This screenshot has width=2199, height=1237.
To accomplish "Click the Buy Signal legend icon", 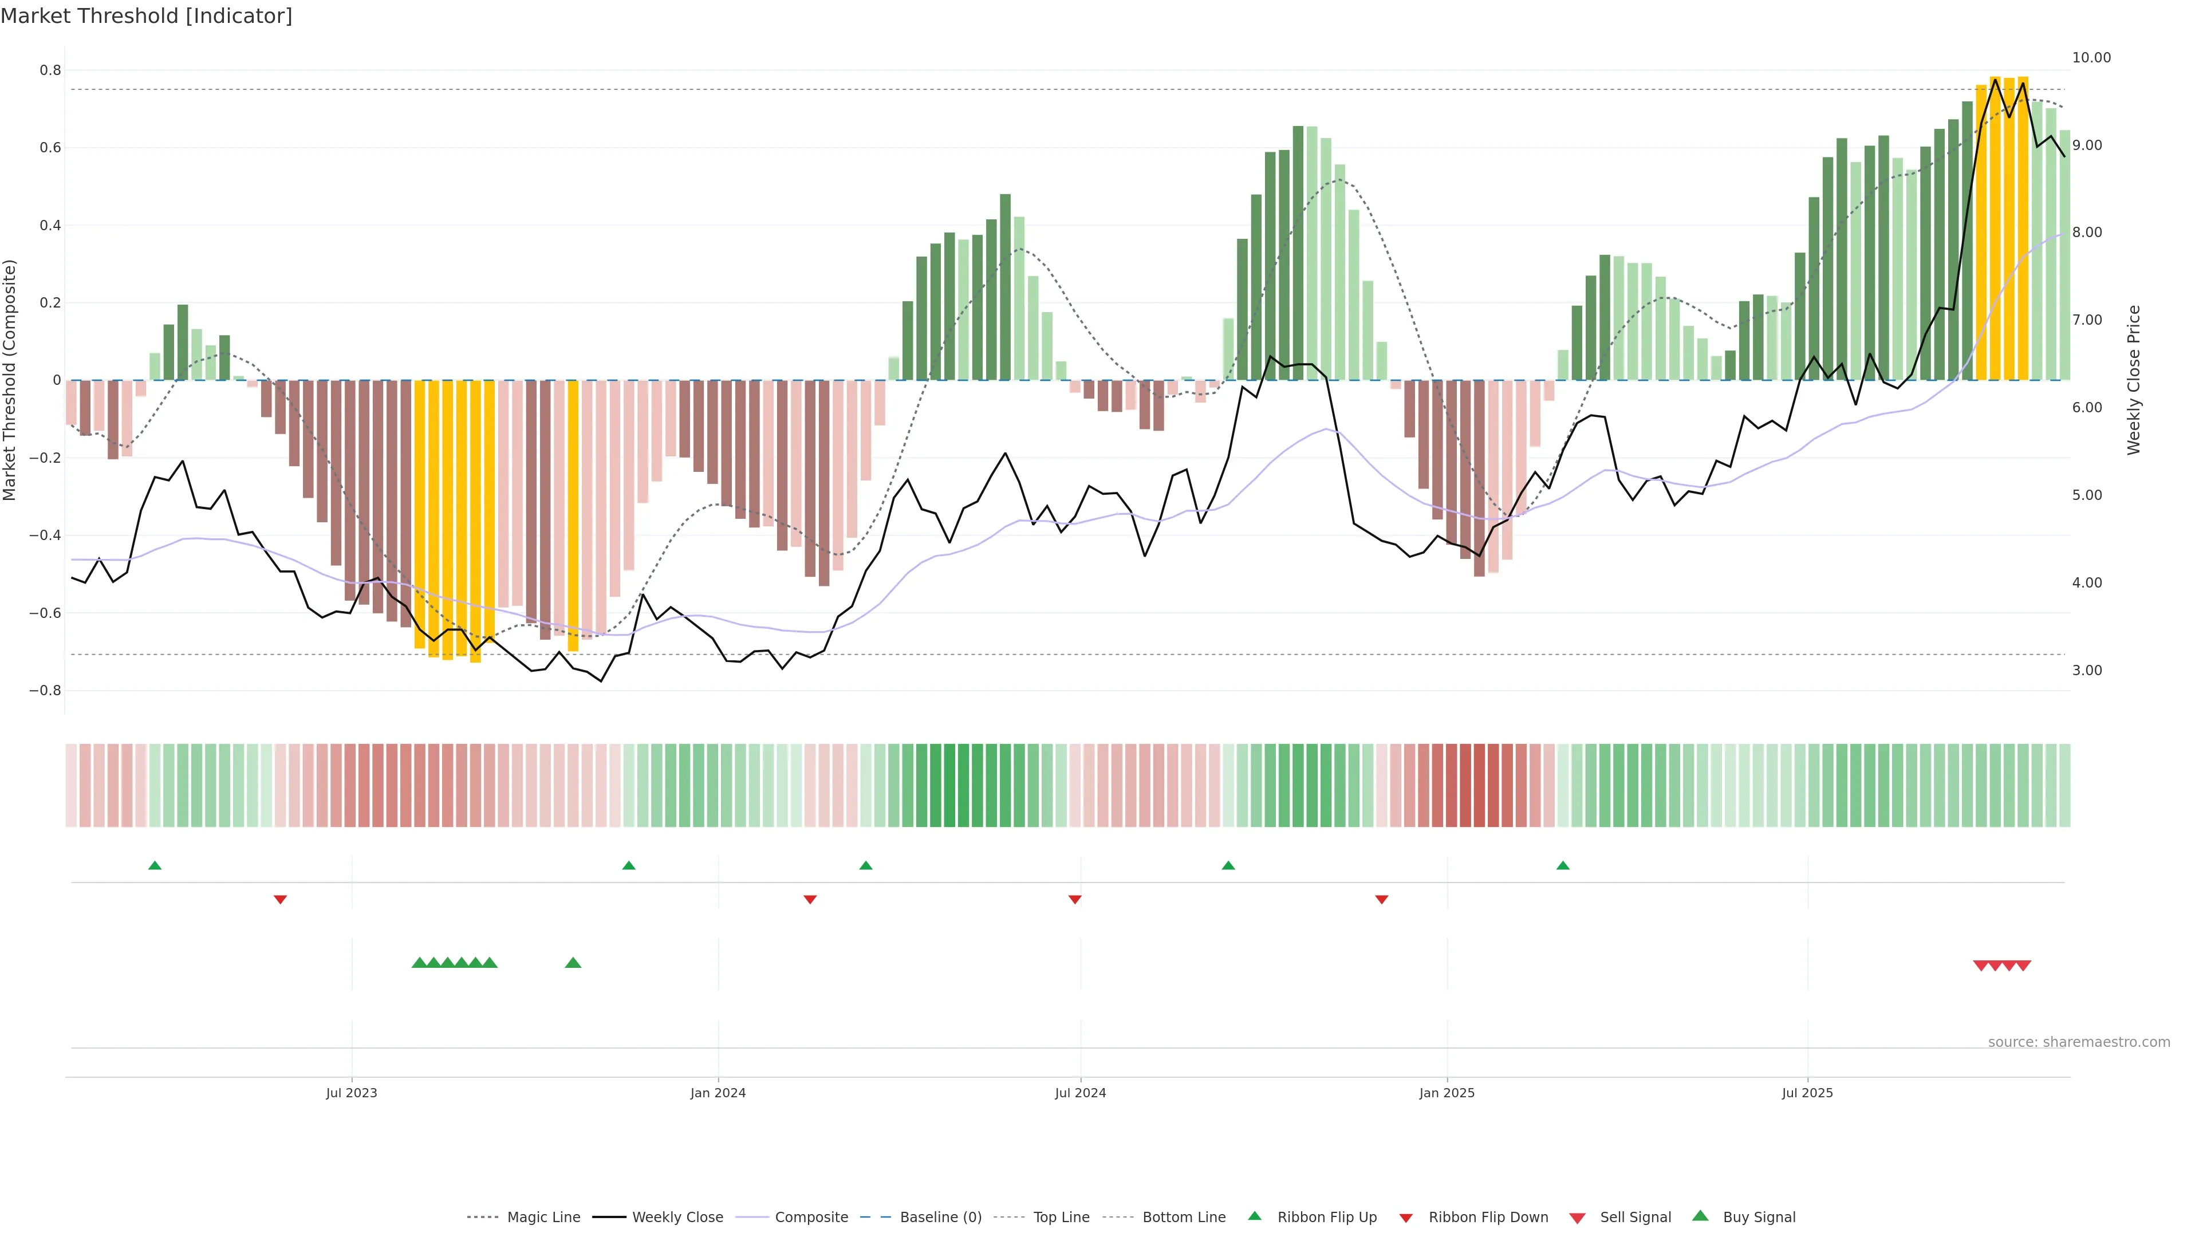I will pyautogui.click(x=1700, y=1216).
